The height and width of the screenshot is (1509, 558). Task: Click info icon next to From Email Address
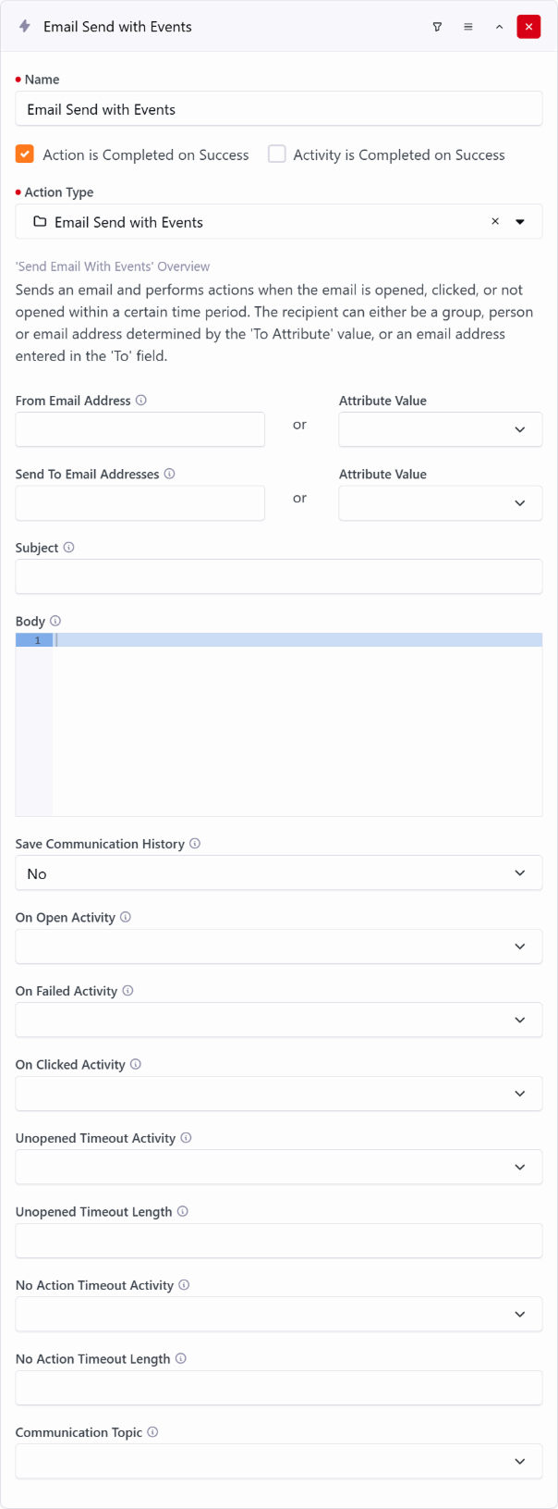coord(141,401)
